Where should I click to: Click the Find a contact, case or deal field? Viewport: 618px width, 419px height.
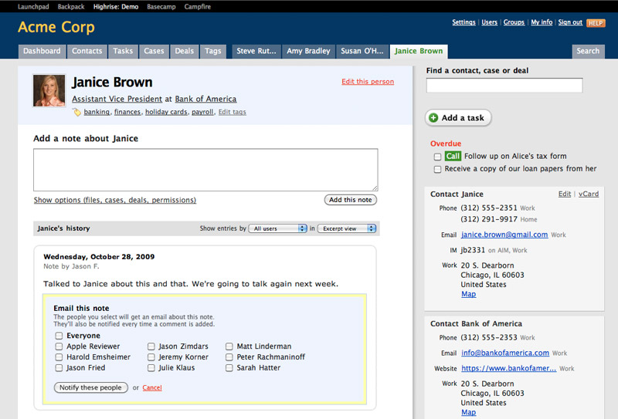(x=504, y=86)
